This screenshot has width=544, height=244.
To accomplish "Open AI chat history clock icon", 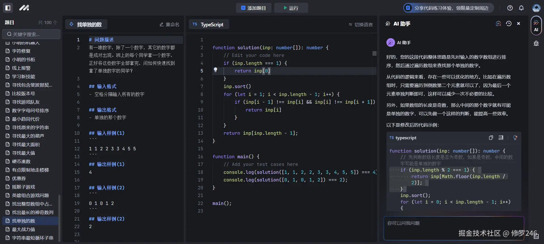I will pos(509,24).
